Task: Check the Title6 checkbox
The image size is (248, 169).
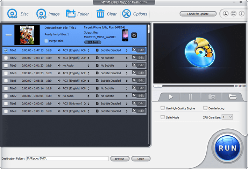Action: [6, 88]
